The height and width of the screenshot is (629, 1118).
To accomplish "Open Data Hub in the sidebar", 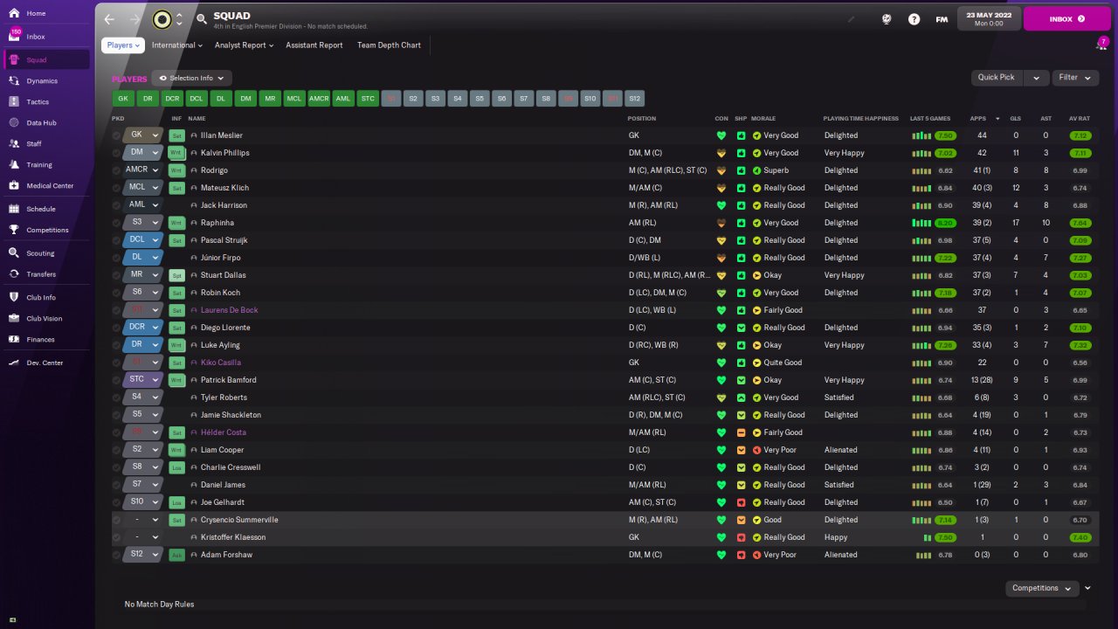I will (x=41, y=123).
